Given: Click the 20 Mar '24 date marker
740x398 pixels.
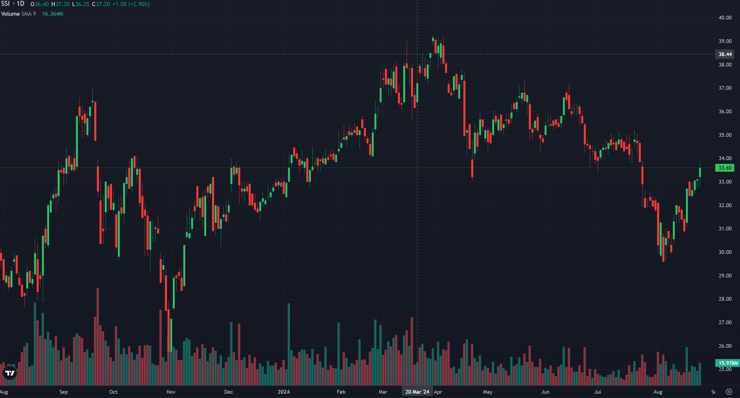Looking at the screenshot, I should pyautogui.click(x=417, y=392).
